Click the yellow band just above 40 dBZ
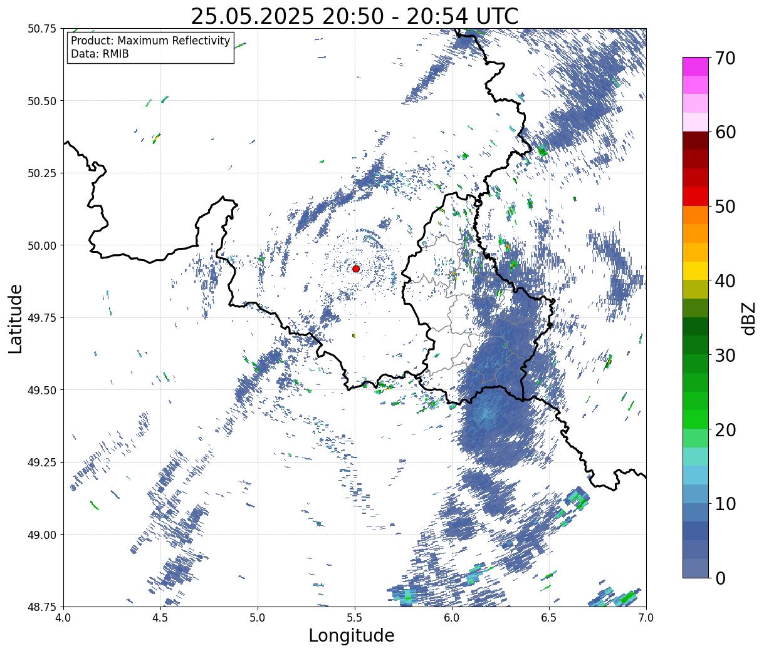The image size is (764, 651). 696,270
